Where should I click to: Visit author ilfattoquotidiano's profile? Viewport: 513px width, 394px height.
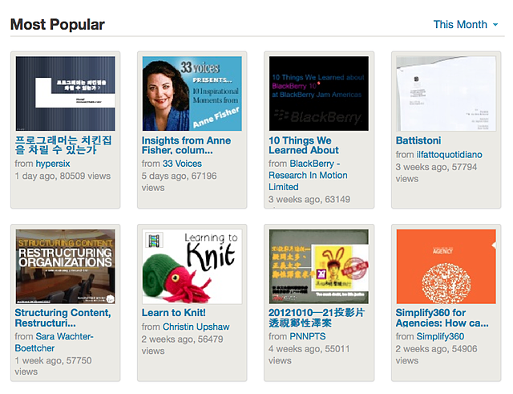click(449, 155)
